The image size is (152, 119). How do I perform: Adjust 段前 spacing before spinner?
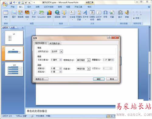pyautogui.click(x=60, y=68)
